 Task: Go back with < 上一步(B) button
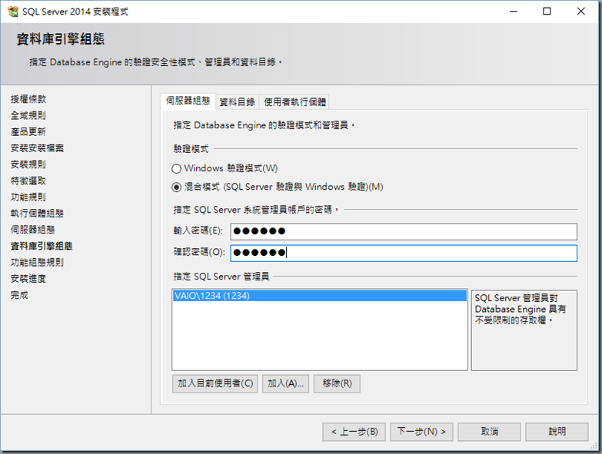354,432
